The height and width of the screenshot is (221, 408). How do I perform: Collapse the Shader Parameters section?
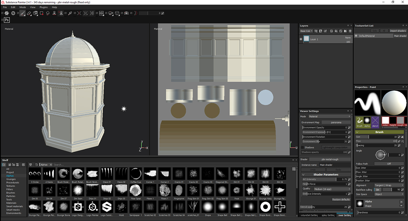(x=303, y=174)
